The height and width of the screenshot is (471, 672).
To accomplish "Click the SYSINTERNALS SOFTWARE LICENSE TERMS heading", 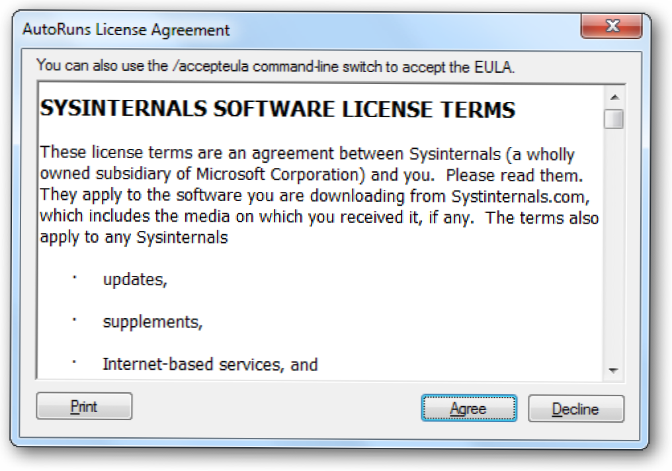I will tap(278, 109).
